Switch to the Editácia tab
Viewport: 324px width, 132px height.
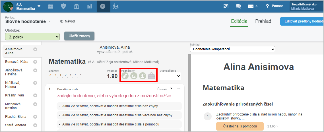click(239, 21)
